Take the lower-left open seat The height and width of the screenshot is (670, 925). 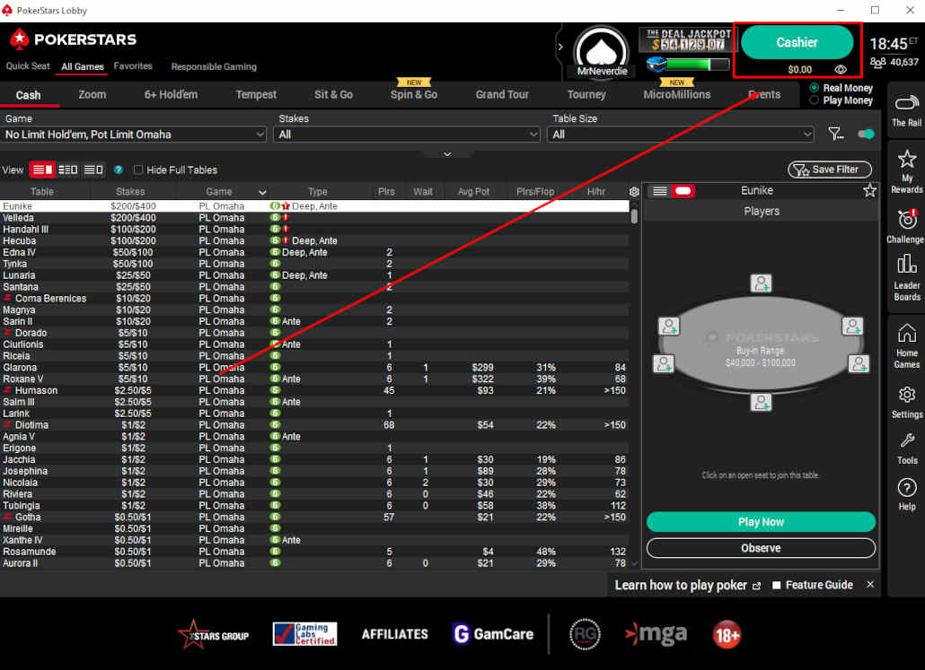click(664, 363)
